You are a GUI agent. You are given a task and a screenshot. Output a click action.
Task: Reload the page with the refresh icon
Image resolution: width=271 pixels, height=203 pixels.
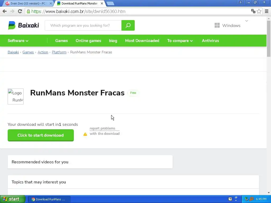click(20, 11)
